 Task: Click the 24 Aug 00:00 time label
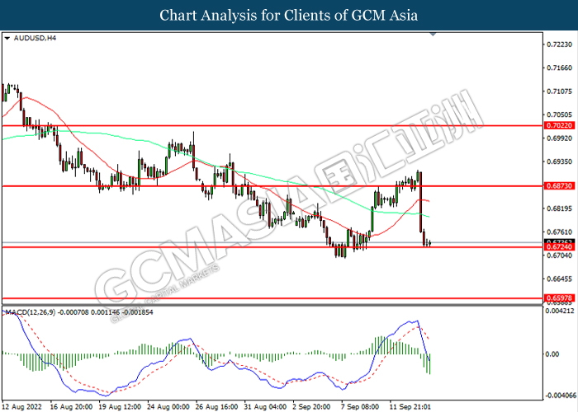(168, 407)
